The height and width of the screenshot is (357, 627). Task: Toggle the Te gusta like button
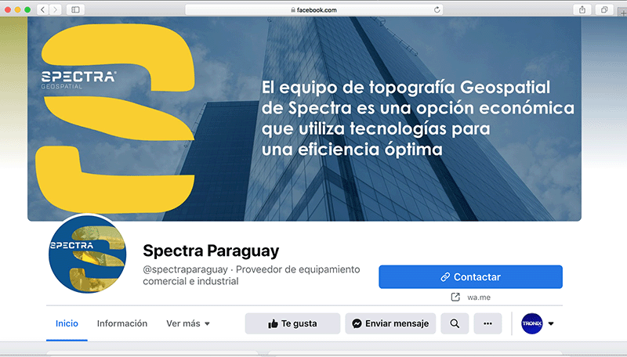pos(292,323)
